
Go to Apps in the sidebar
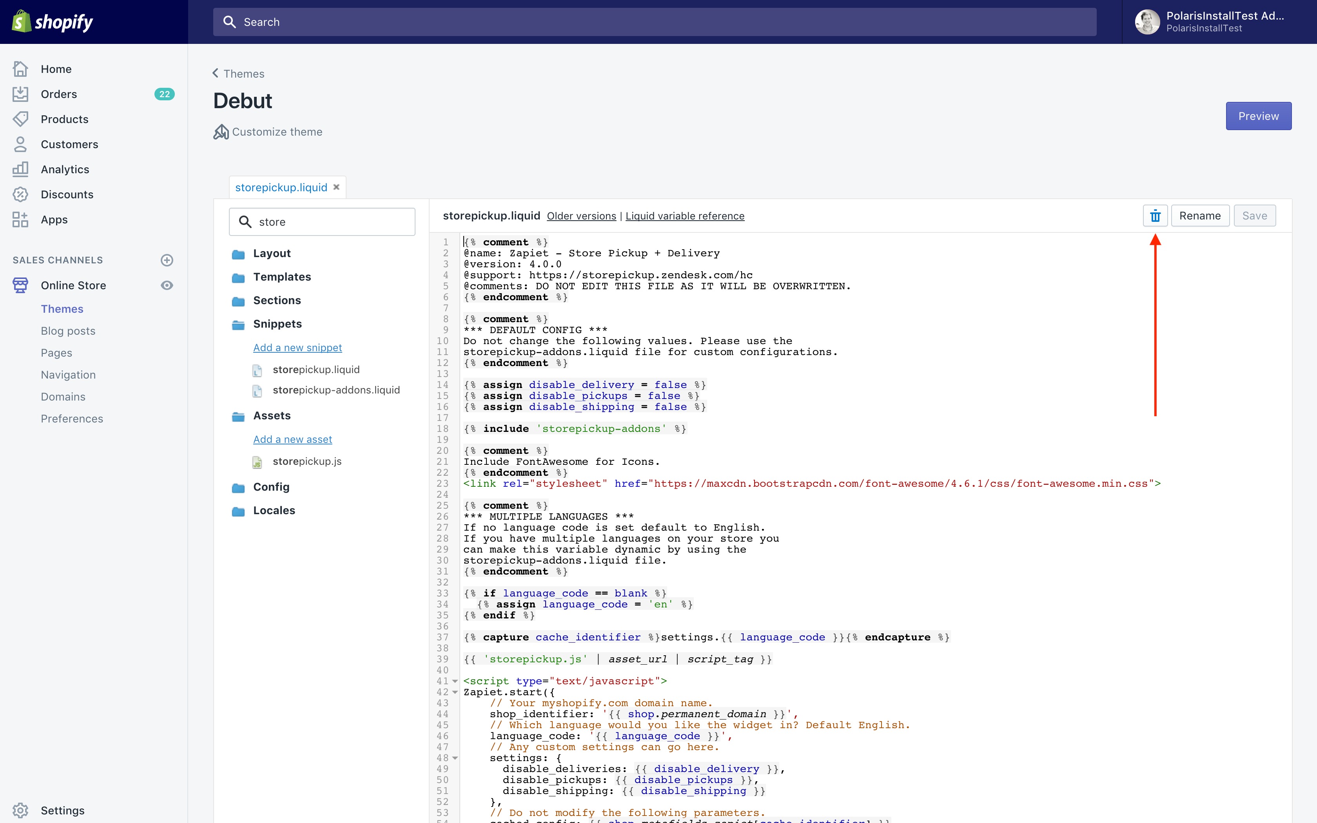click(54, 219)
